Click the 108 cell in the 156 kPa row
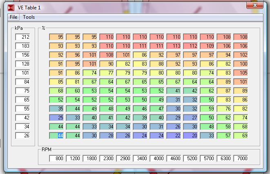This screenshot has height=174, width=270. tap(107, 55)
